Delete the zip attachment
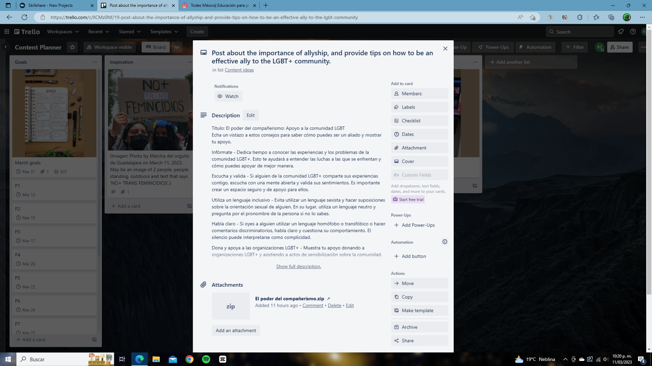 coord(334,305)
